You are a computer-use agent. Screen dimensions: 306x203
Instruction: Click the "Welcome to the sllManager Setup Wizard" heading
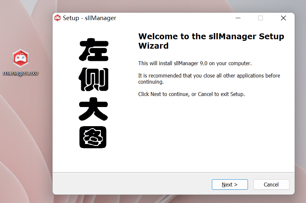click(211, 41)
